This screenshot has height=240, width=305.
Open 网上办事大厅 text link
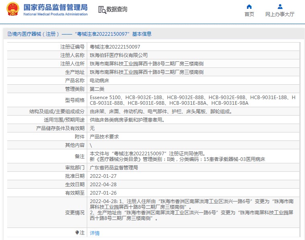[x=280, y=14]
